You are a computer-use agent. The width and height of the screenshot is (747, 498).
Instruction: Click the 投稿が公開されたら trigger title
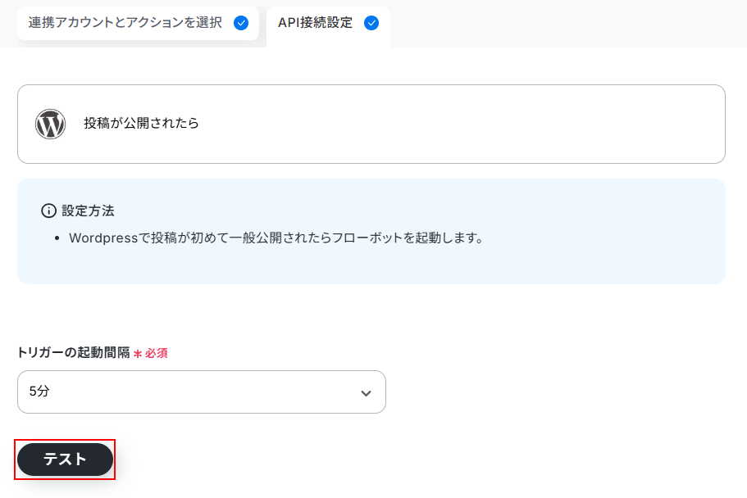(x=141, y=124)
